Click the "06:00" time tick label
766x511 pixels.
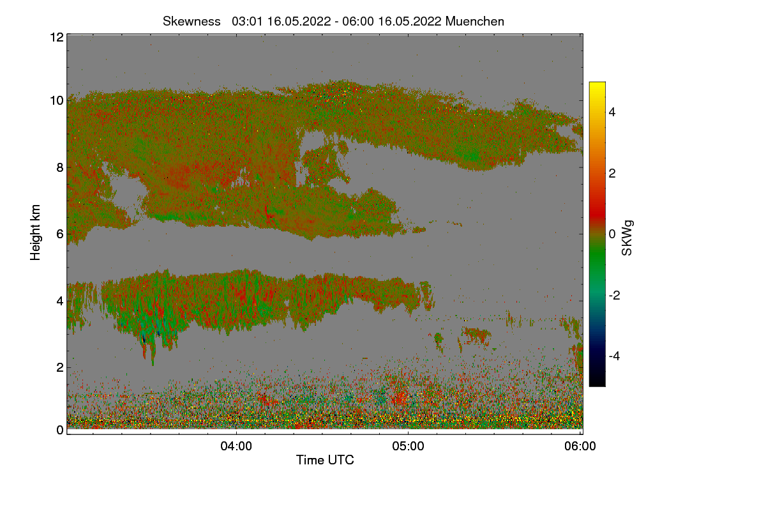pos(580,446)
